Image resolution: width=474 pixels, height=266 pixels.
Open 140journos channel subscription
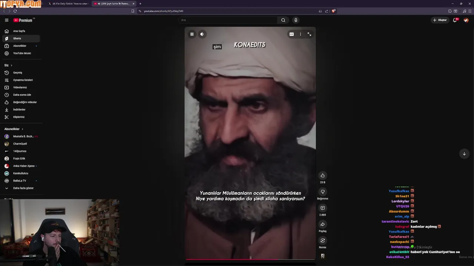click(21, 151)
